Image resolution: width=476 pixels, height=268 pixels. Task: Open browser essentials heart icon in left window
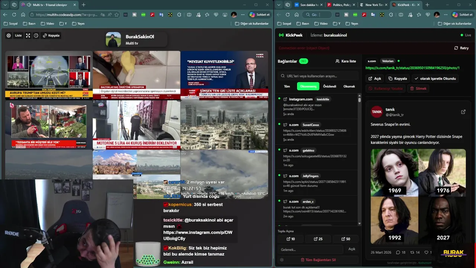click(216, 15)
